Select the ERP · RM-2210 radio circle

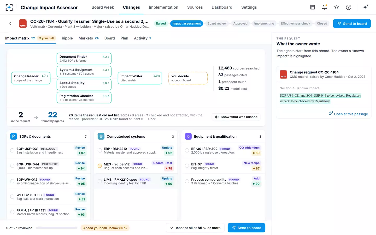[x=100, y=150]
